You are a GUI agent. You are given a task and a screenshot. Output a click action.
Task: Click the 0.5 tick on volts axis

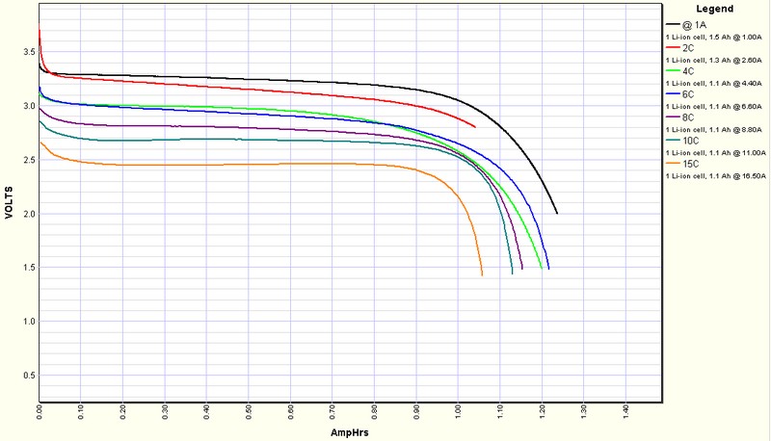pos(25,375)
